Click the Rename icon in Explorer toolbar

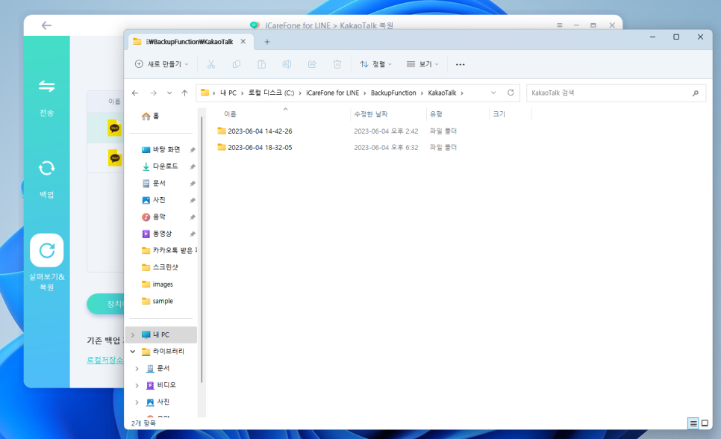pos(287,64)
